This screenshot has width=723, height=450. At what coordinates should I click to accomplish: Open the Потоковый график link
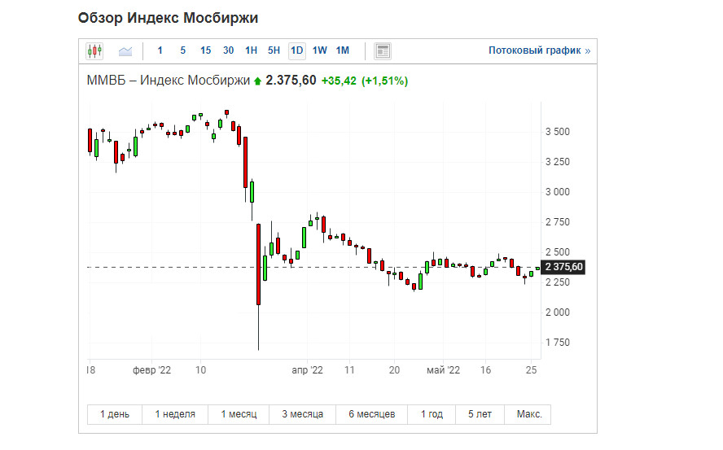tap(539, 50)
